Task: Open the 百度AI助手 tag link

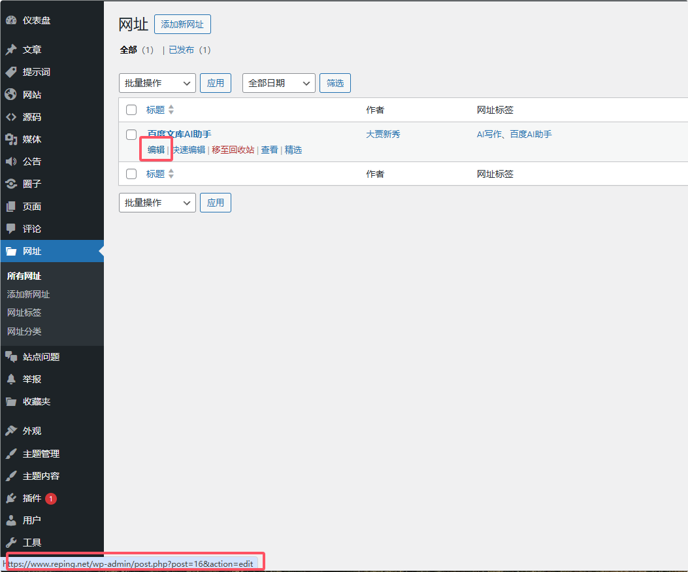Action: coord(531,134)
